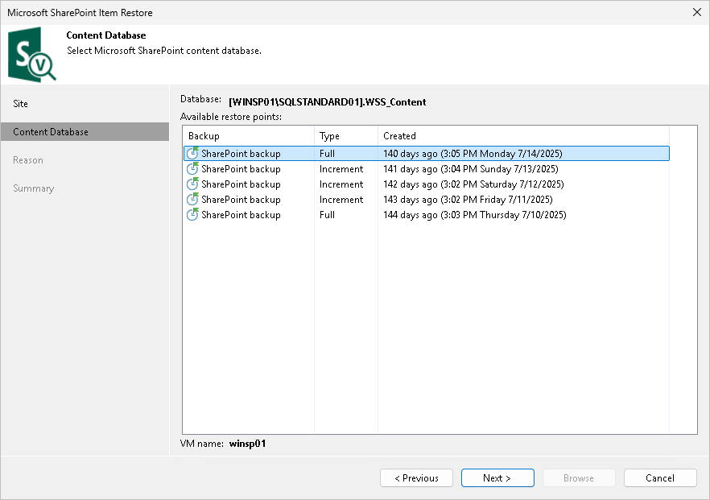Cancel the restore wizard
This screenshot has height=500, width=710.
coord(660,477)
